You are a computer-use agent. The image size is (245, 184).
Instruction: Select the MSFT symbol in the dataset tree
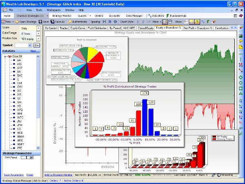click(21, 144)
